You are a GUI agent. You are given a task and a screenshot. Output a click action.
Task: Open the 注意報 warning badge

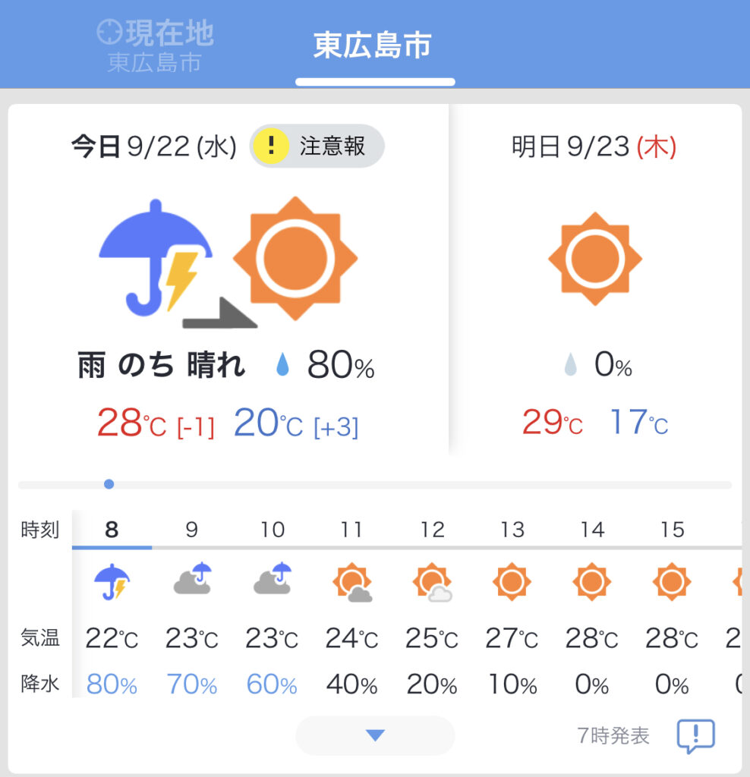pos(317,146)
